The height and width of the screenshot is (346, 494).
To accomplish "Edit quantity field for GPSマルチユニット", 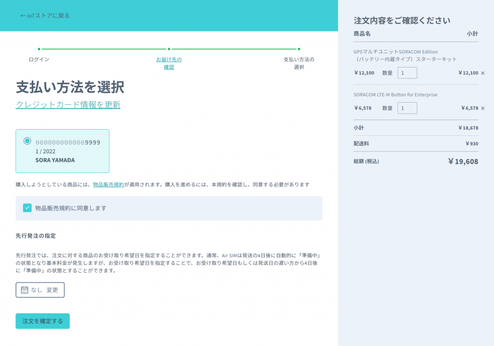I will pos(407,73).
